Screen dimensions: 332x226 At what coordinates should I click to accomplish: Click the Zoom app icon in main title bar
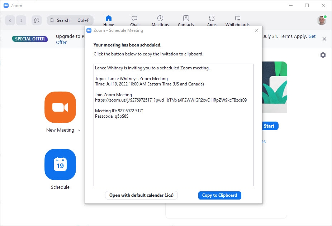pyautogui.click(x=6, y=5)
